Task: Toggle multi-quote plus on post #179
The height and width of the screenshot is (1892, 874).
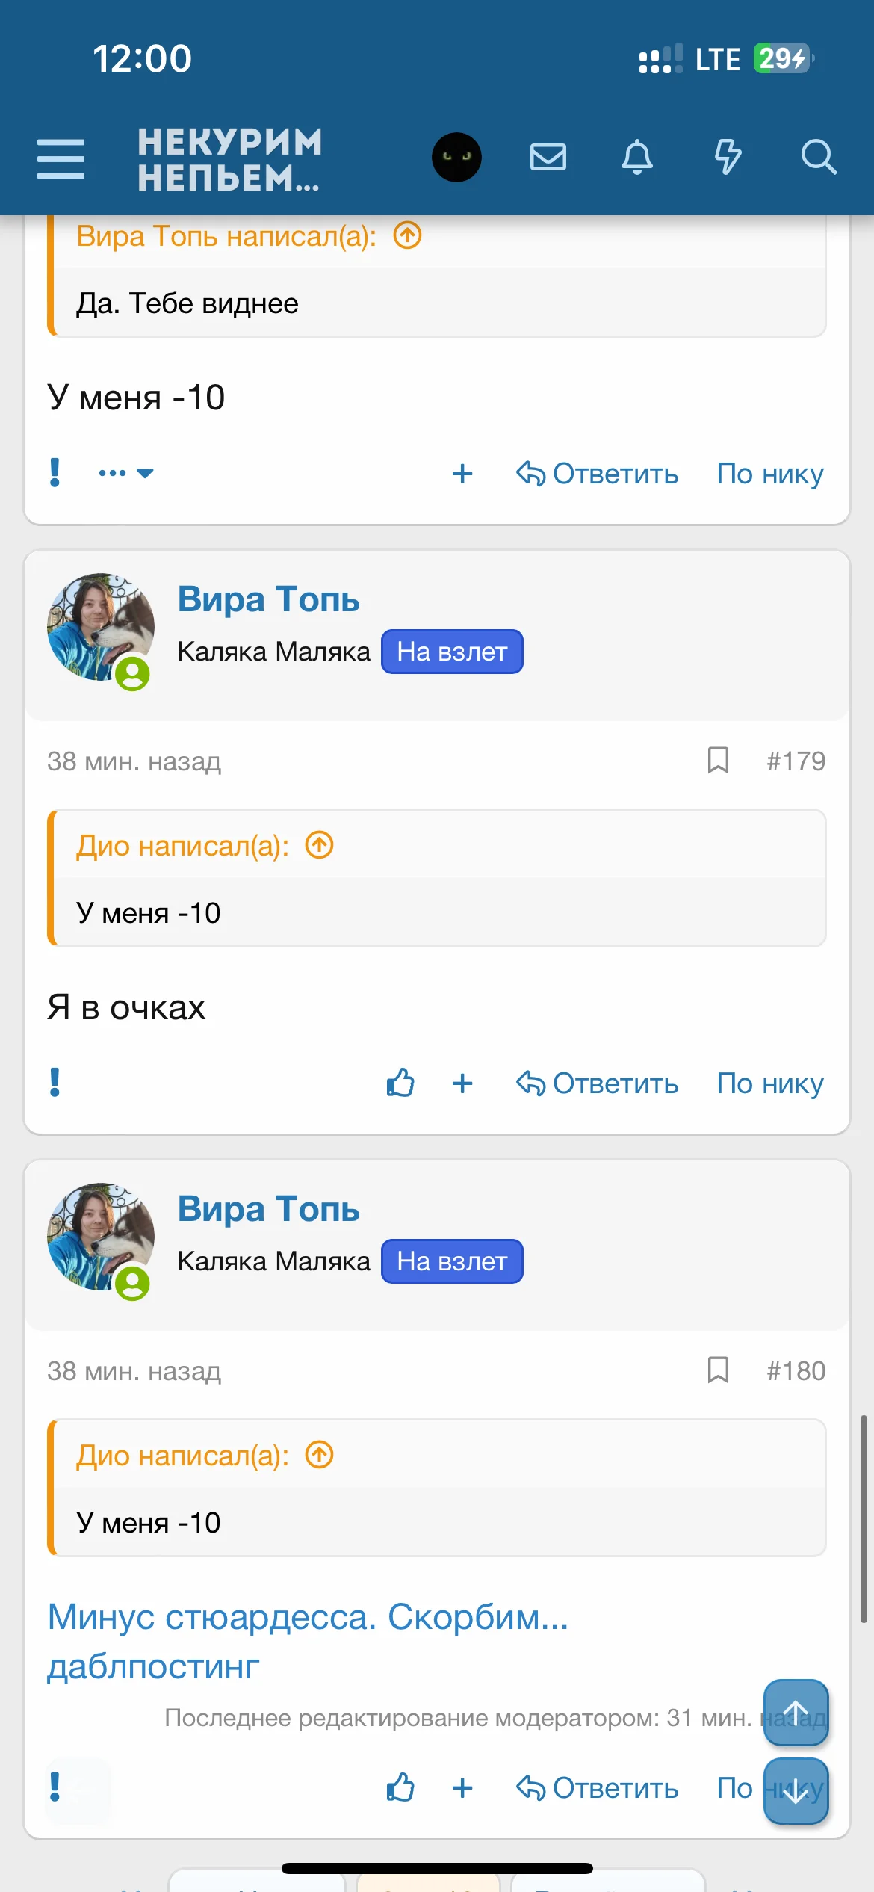Action: click(x=462, y=1083)
